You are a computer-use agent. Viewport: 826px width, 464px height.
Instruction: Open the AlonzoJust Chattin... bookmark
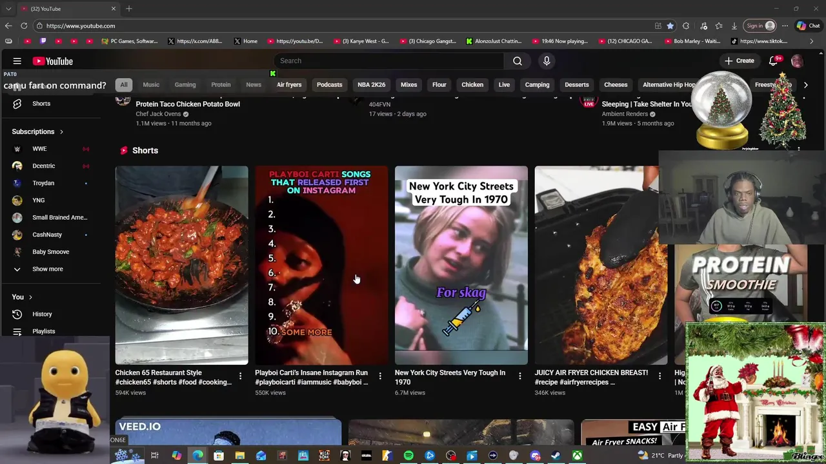click(494, 41)
